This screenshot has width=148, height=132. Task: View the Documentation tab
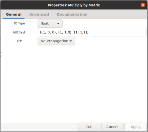(72, 14)
